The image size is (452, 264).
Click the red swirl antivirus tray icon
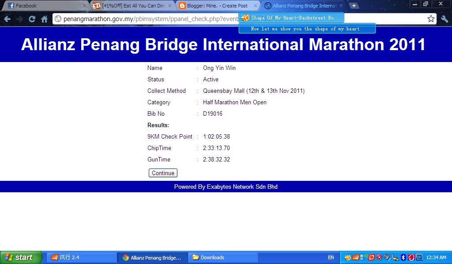411,257
